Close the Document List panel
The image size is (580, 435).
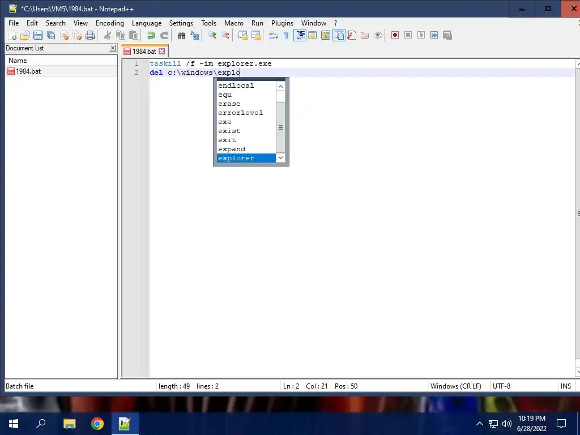click(x=113, y=48)
